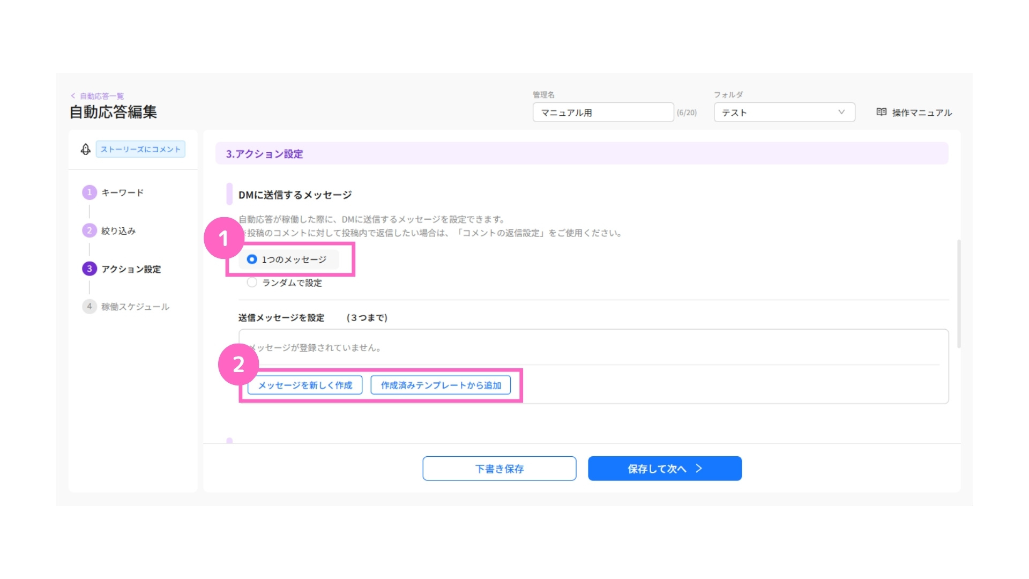Screen dimensions: 1029x579
Task: Open step 1 キーワード
Action: pos(113,192)
